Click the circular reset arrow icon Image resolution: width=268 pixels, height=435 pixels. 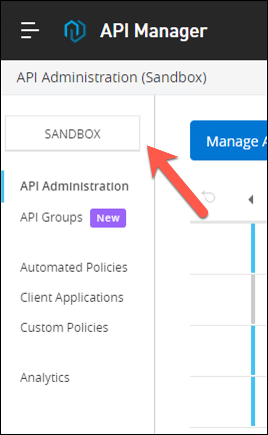point(208,197)
